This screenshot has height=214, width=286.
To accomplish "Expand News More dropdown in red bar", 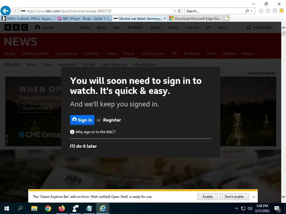I will point(248,53).
